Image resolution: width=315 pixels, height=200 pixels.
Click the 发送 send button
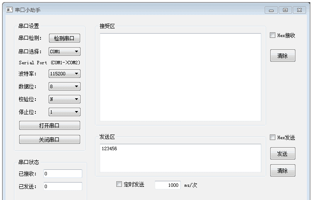point(283,154)
